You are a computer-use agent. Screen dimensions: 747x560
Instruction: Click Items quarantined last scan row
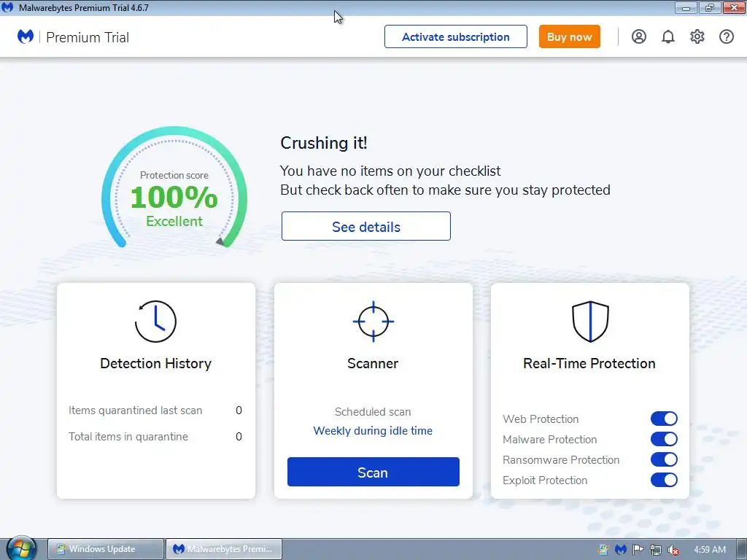coord(155,411)
